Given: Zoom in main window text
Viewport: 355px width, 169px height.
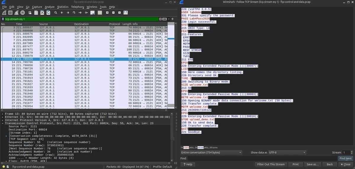Looking at the screenshot, I should pyautogui.click(x=107, y=13).
